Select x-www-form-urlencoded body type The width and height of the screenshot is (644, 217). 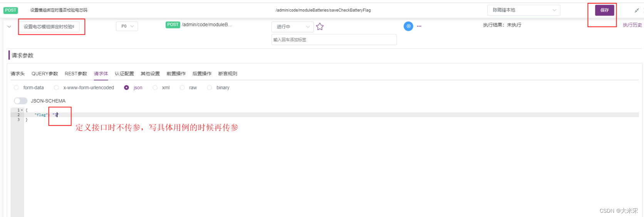point(56,87)
